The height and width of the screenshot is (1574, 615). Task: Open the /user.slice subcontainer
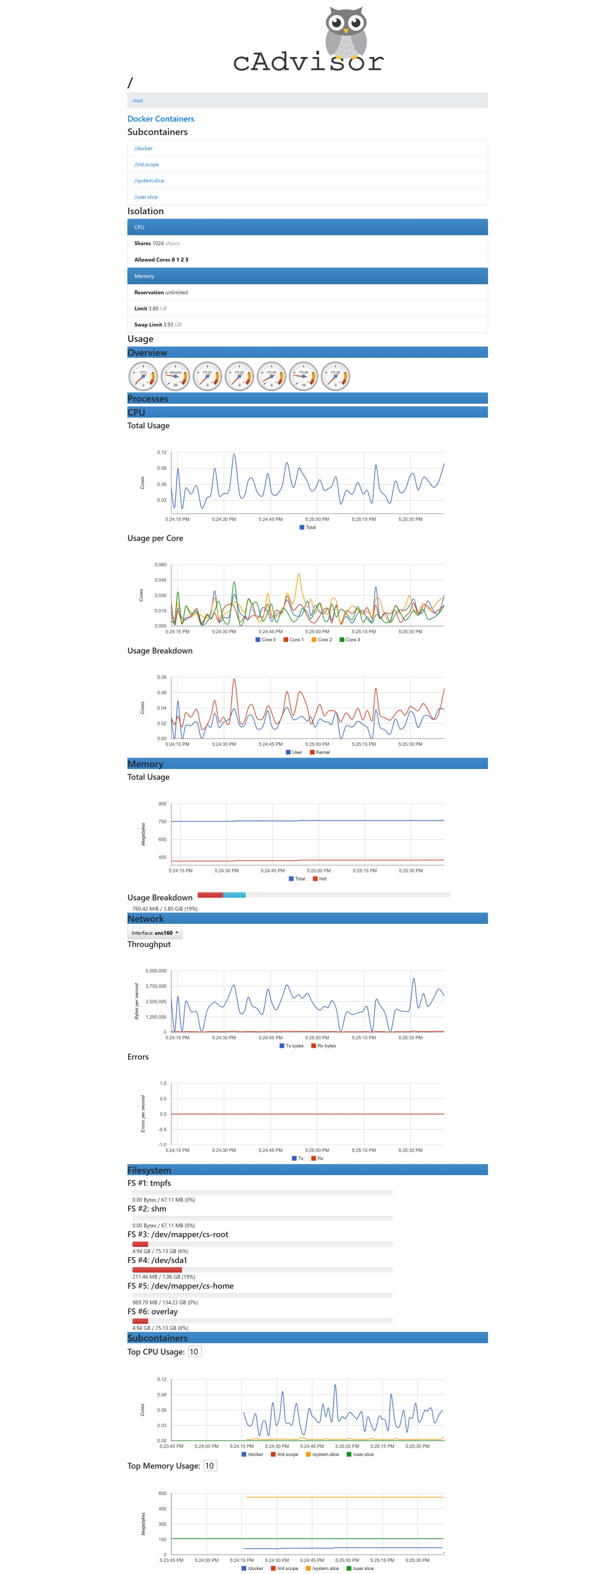(x=146, y=197)
